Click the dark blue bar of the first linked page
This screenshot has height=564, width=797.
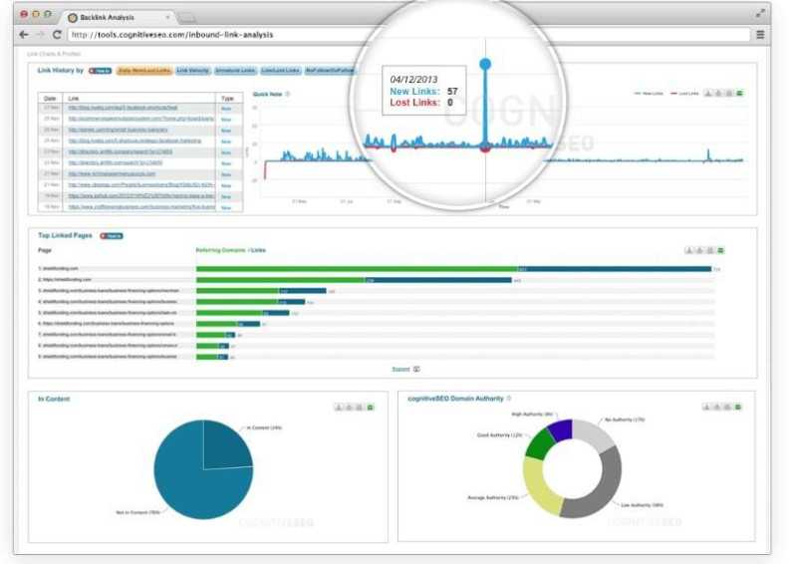[615, 269]
